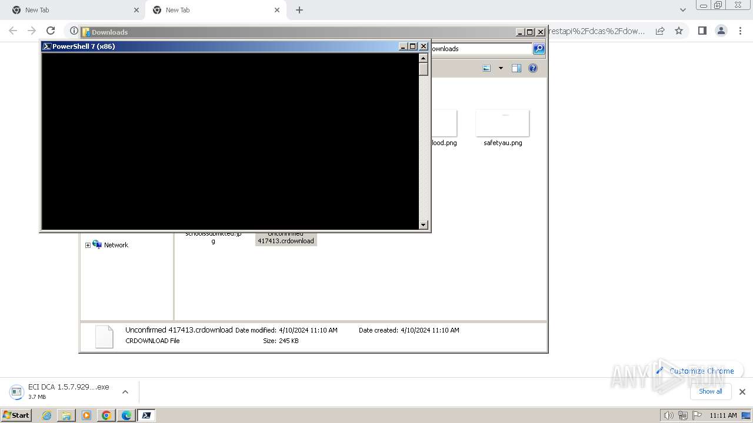Screen dimensions: 753x423
Task: Close the first Chrome New Tab
Action: pos(136,10)
